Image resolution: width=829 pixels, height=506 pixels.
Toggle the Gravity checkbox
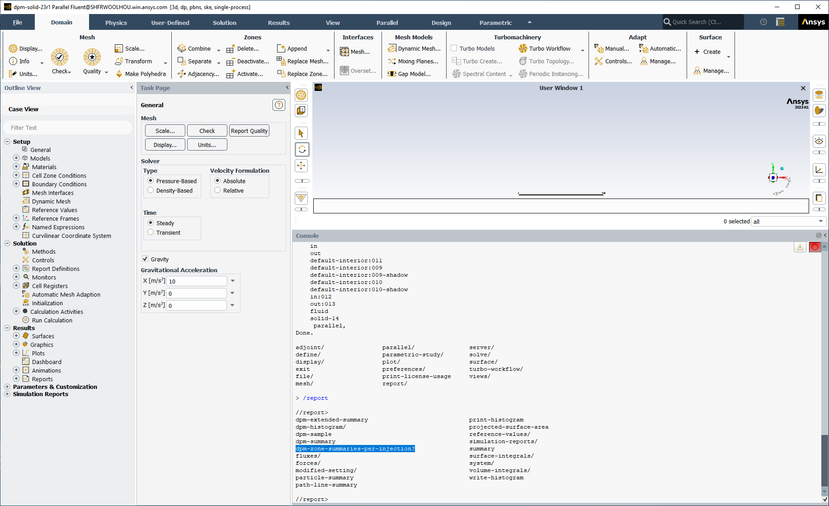click(x=145, y=259)
